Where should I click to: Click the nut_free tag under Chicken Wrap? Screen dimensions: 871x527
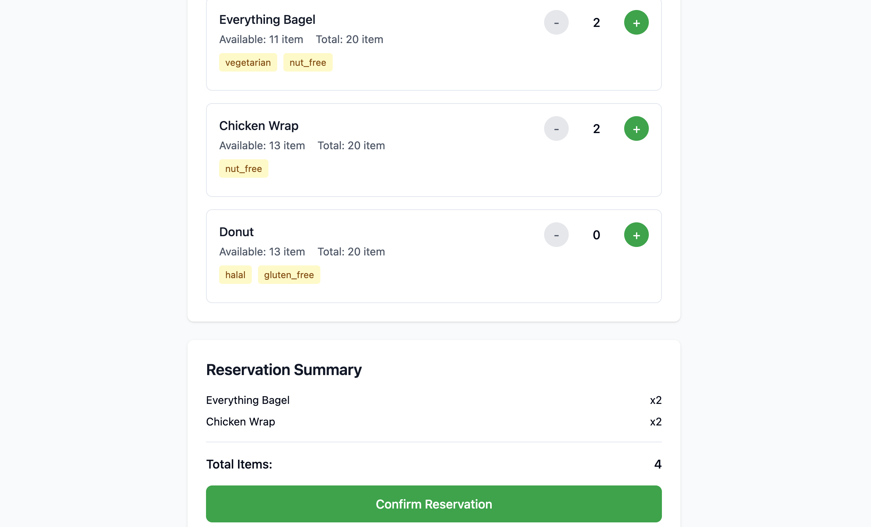pyautogui.click(x=243, y=169)
